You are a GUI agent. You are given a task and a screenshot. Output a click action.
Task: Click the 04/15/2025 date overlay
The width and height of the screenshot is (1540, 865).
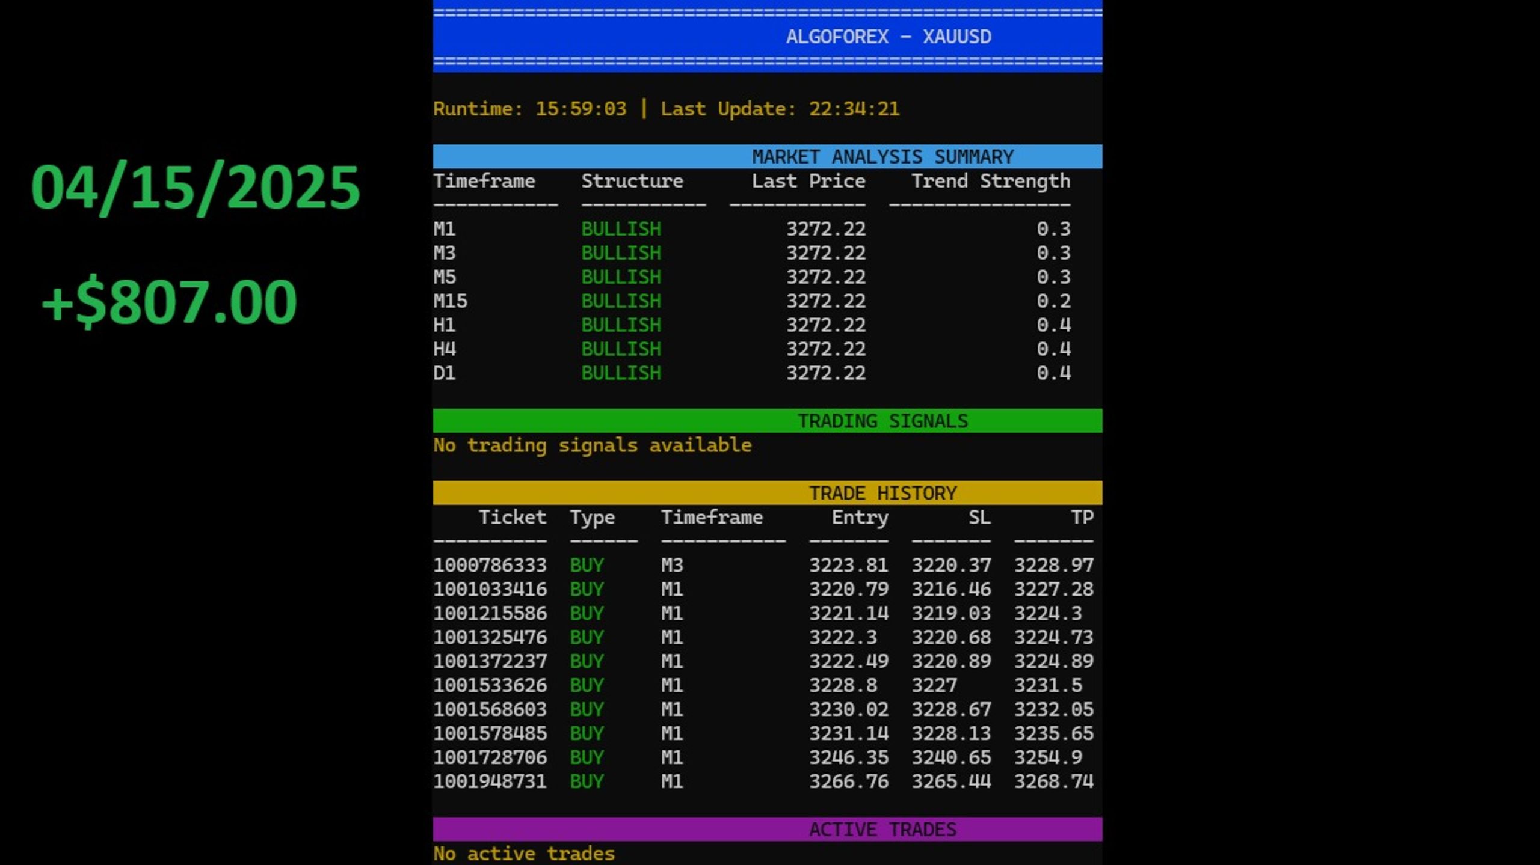tap(196, 188)
